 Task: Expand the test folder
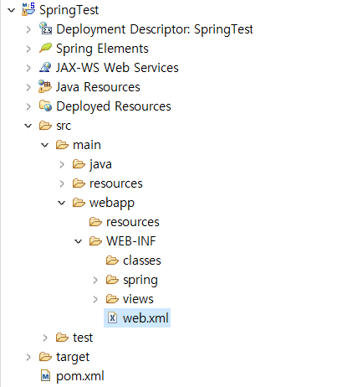click(45, 338)
